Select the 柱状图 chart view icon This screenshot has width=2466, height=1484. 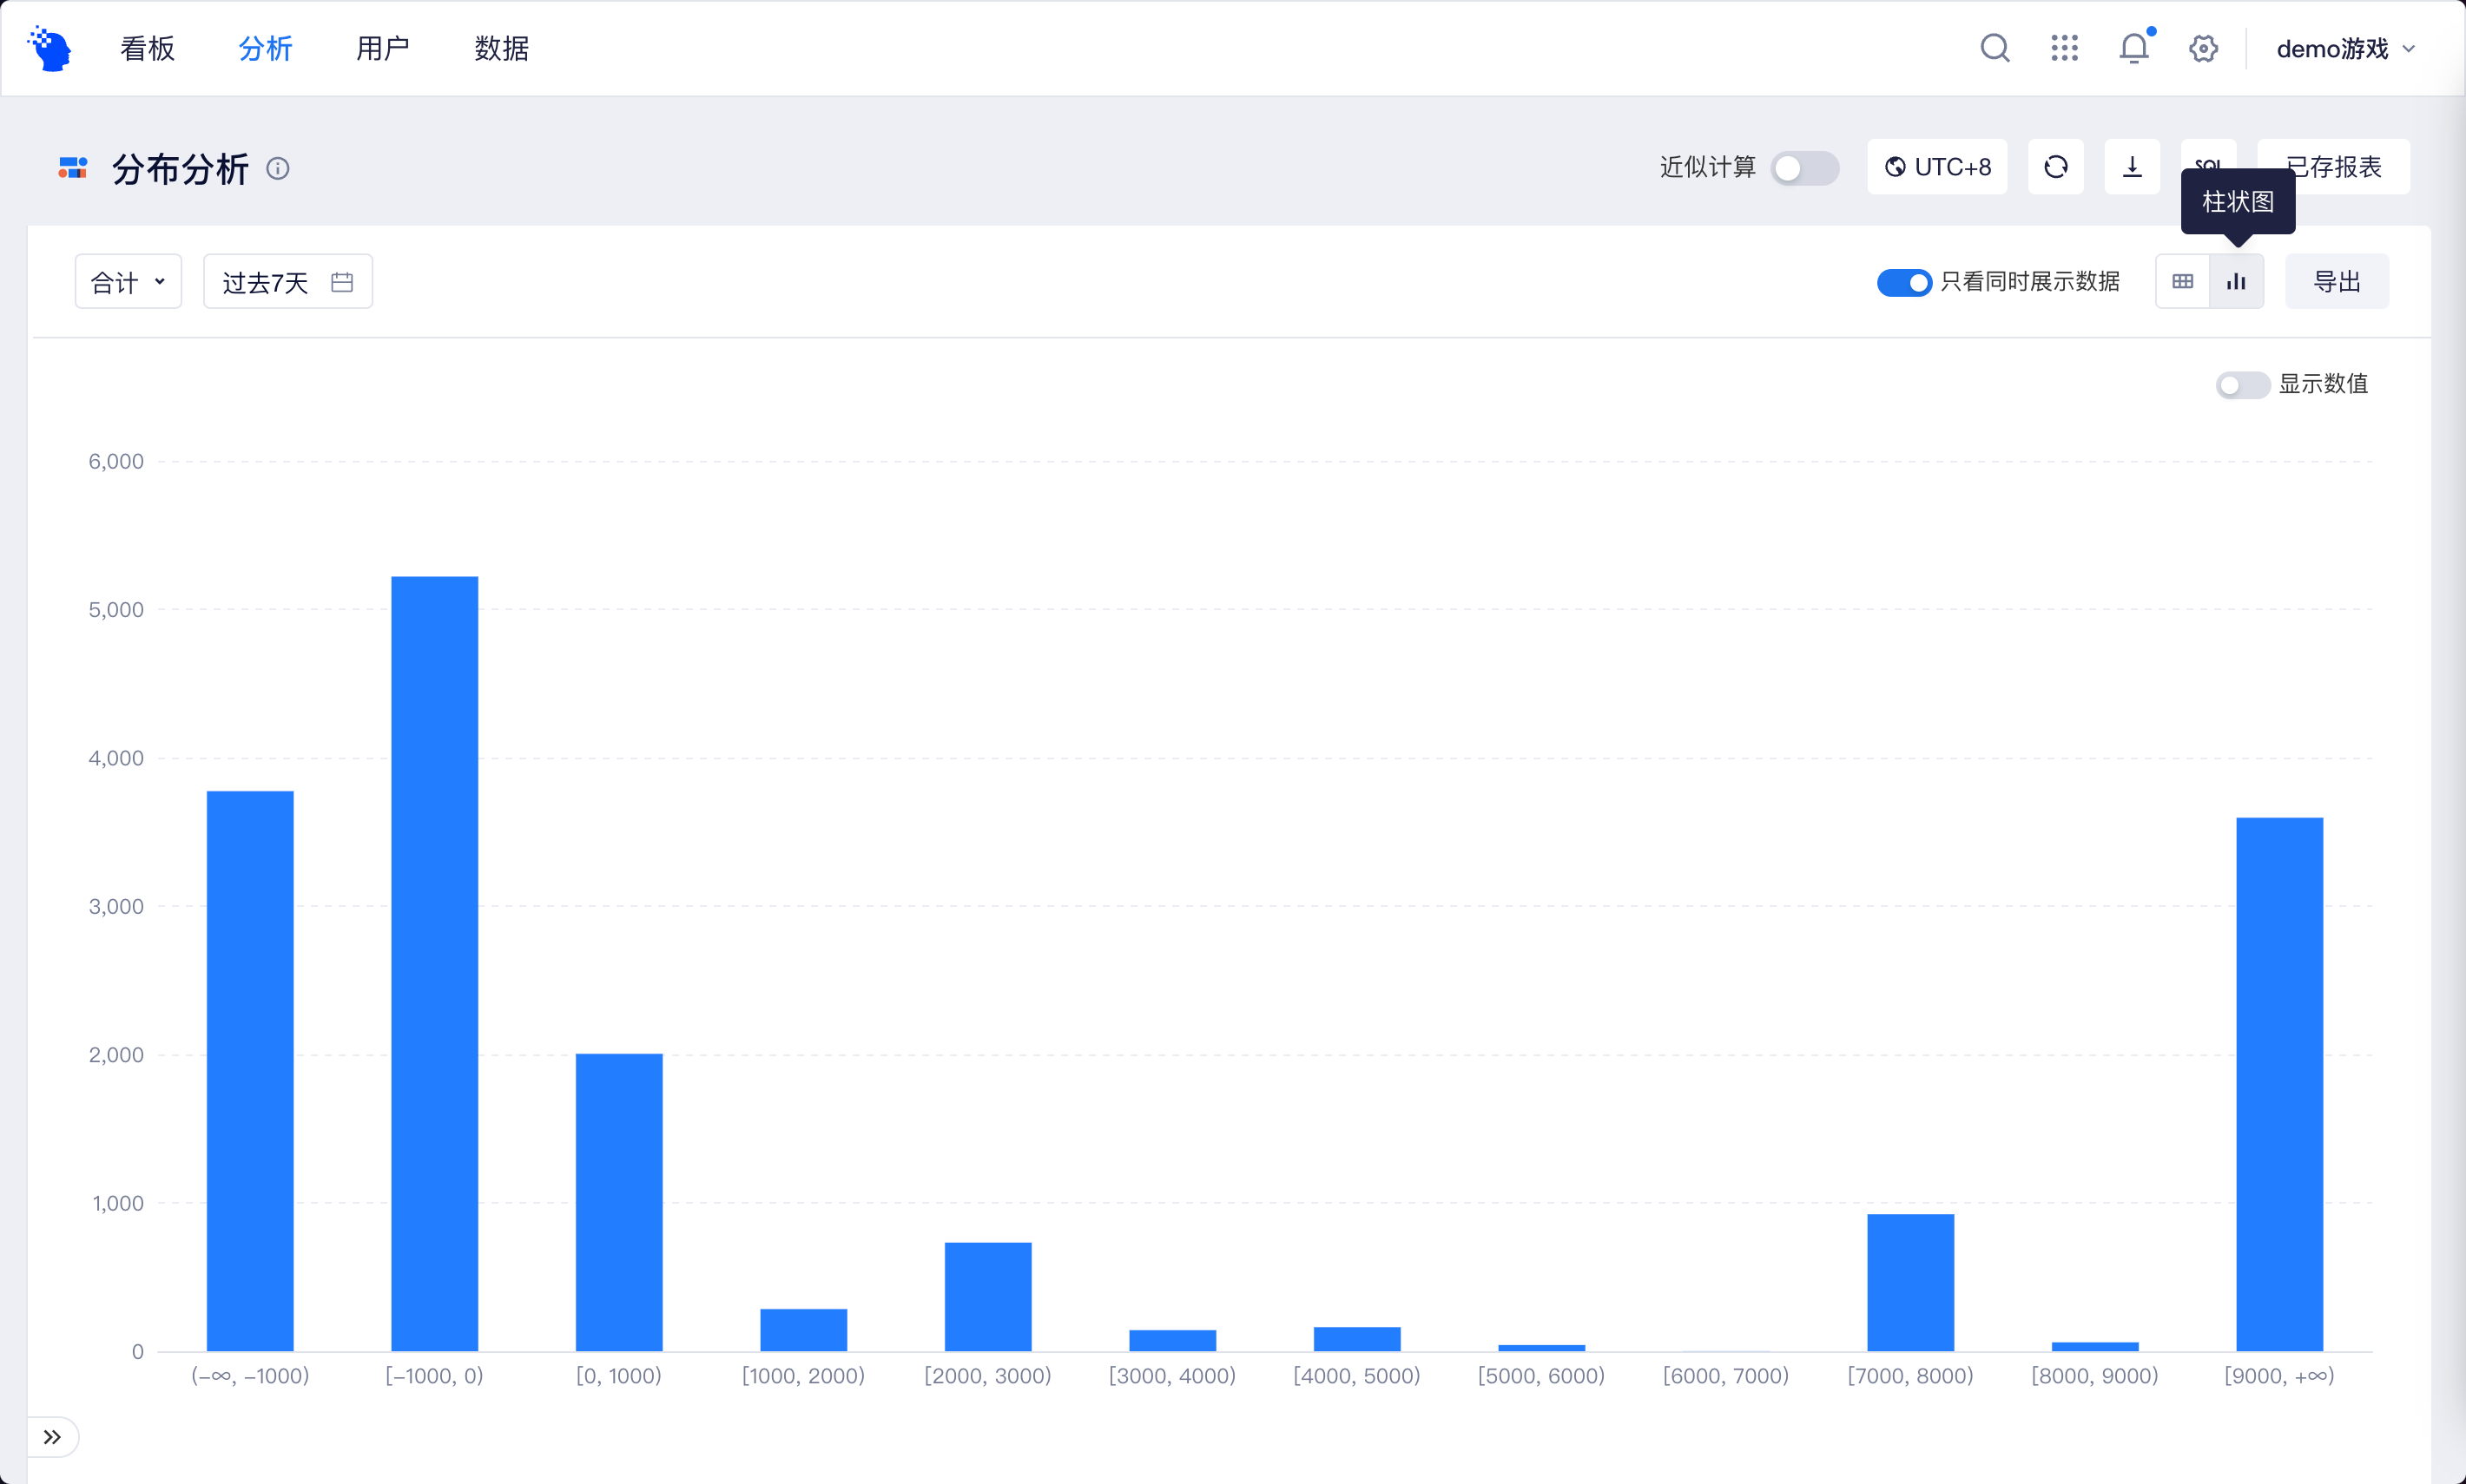(2238, 281)
